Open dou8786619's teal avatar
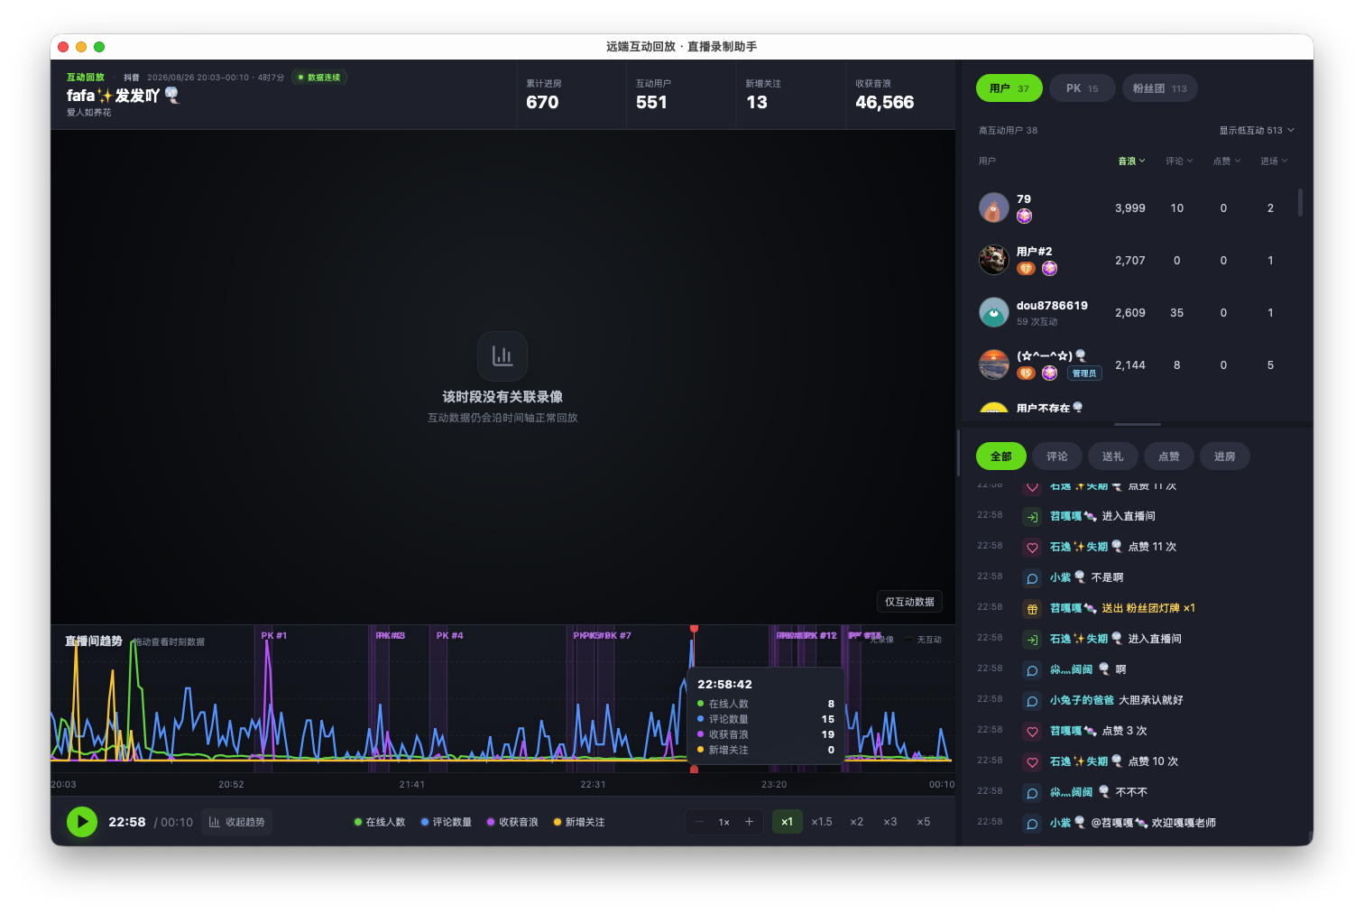The image size is (1364, 913). 994,312
